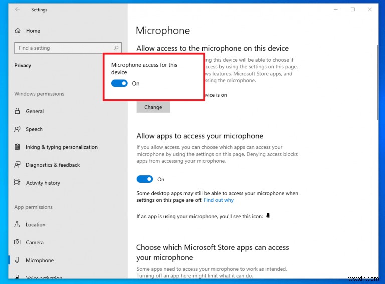Toggle Allow apps to access your microphone
The image size is (385, 284).
pos(144,179)
